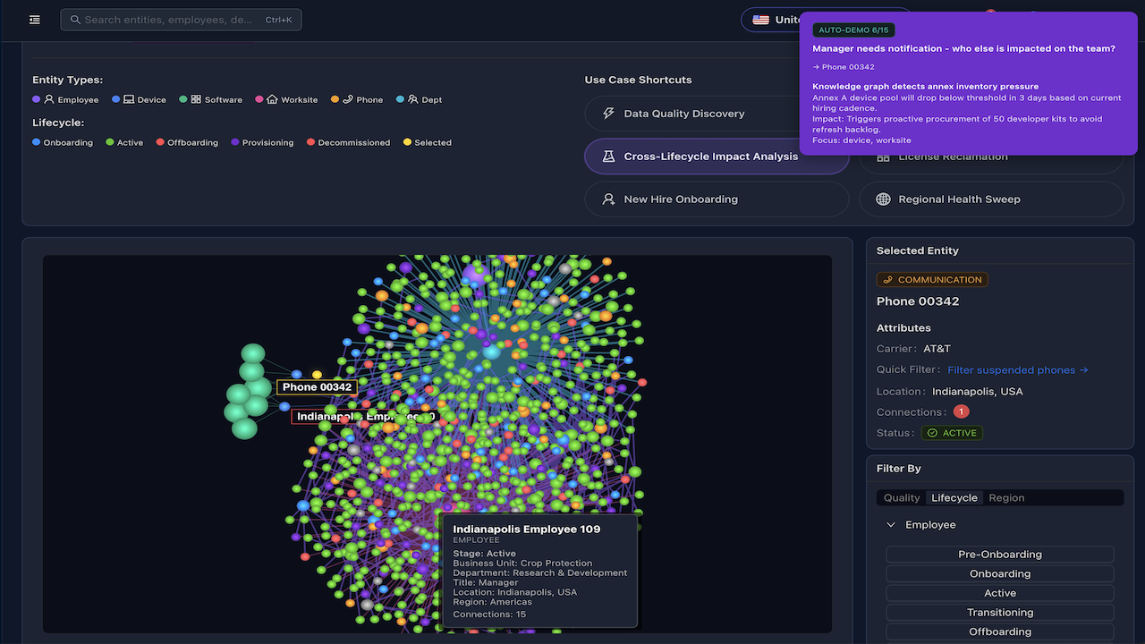Screen dimensions: 1145x644
Task: Click the purple Provisioning legend color dot
Action: 235,142
